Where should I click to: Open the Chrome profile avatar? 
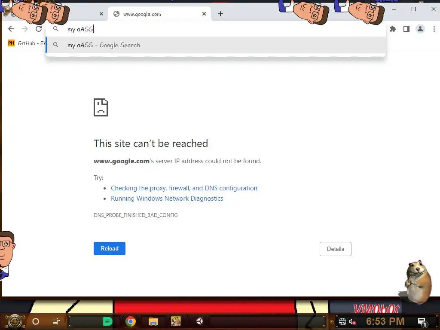click(x=420, y=29)
